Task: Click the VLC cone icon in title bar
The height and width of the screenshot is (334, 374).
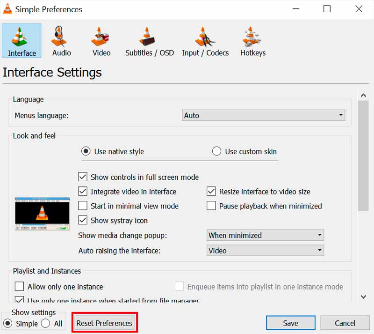Action: click(7, 9)
